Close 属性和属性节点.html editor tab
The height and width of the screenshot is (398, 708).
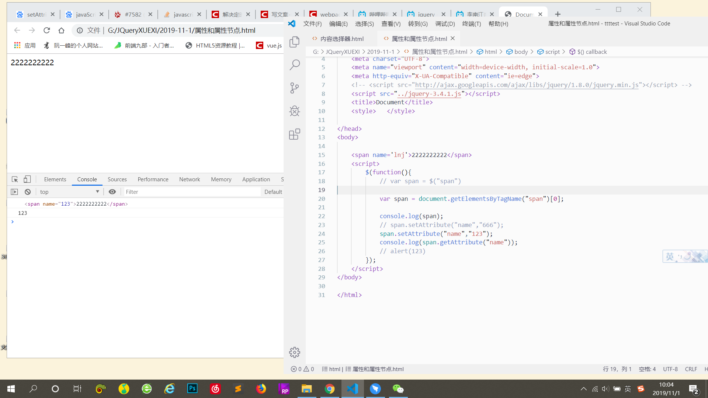pyautogui.click(x=453, y=38)
